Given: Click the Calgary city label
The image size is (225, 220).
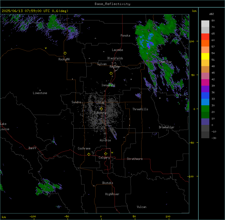Looking at the screenshot, I should tap(104, 158).
